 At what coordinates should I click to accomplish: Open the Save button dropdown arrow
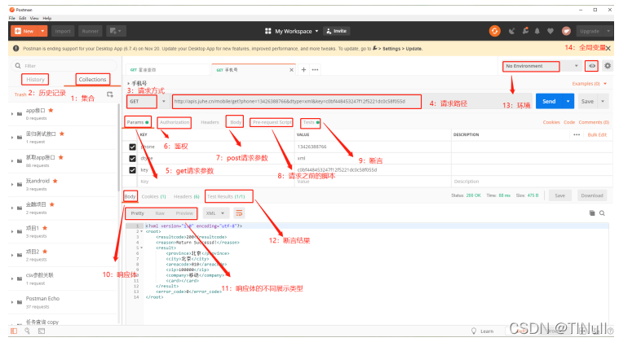[603, 101]
